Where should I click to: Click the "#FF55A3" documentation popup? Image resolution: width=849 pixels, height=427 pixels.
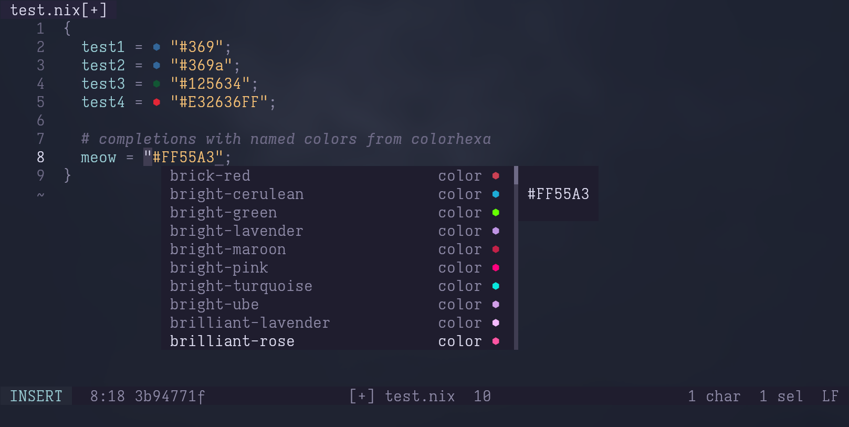tap(559, 194)
